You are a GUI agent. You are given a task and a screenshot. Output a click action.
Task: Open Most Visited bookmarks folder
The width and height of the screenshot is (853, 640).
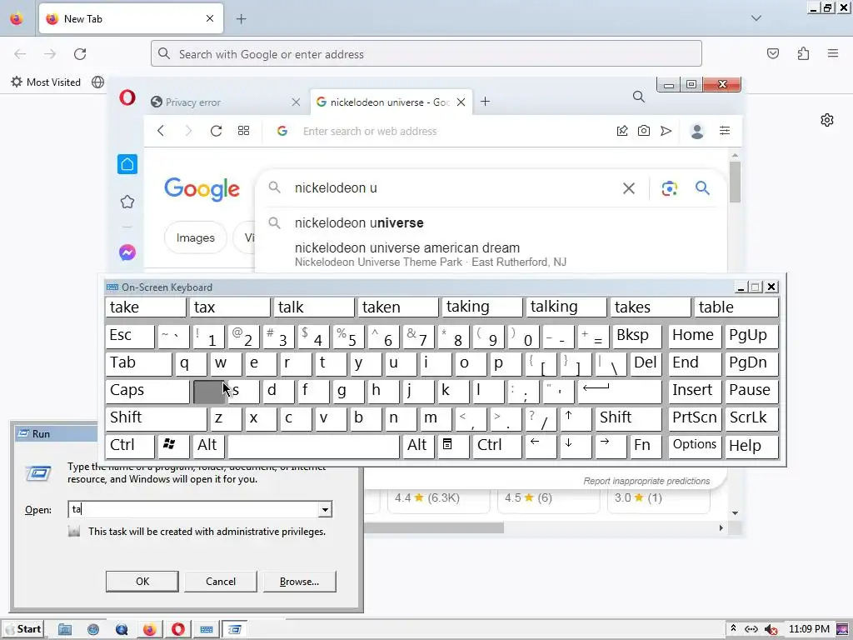pos(46,82)
